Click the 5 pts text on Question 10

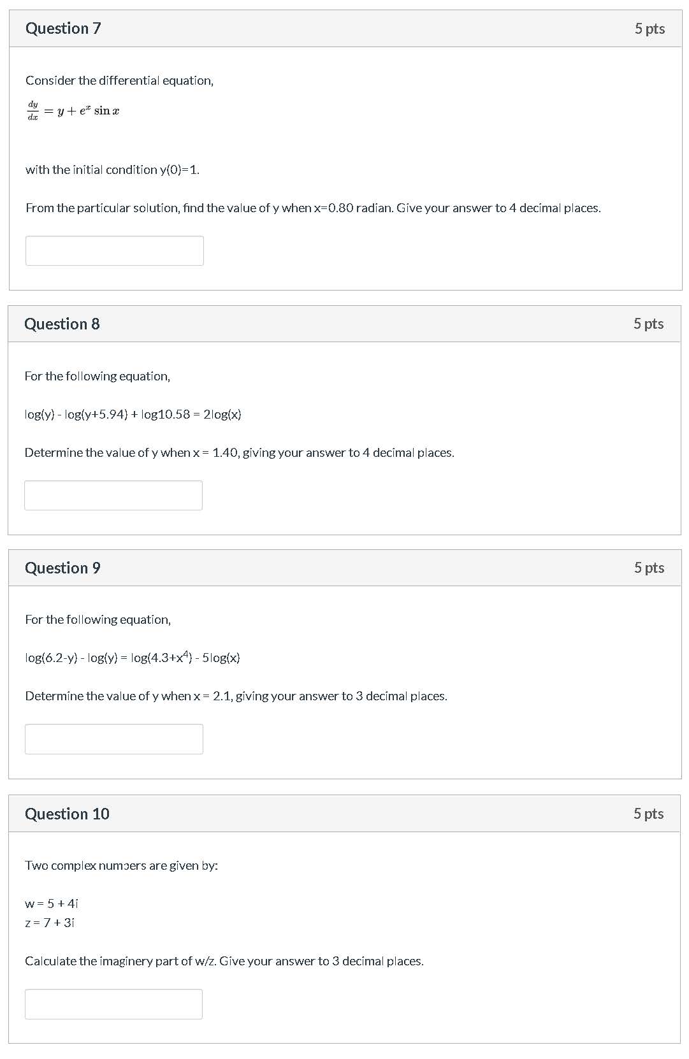pos(648,814)
